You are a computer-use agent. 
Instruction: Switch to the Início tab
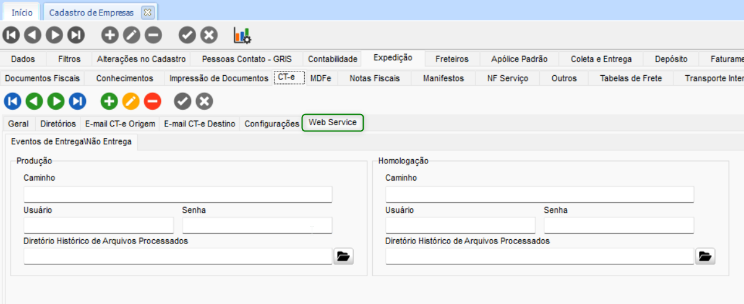coord(22,12)
